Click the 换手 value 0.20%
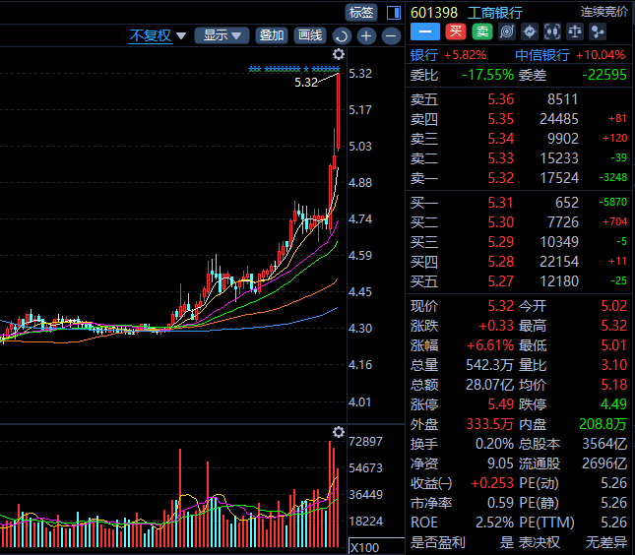This screenshot has width=635, height=555. pyautogui.click(x=494, y=444)
